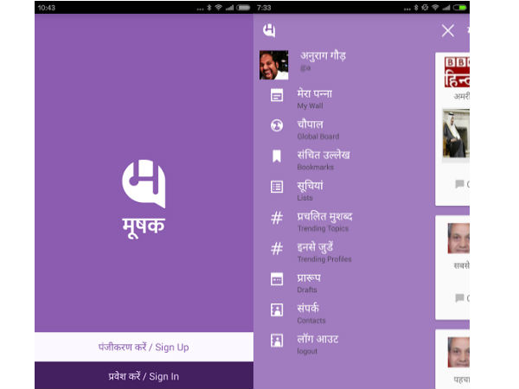The width and height of the screenshot is (519, 389).
Task: Tap the avatar on the third feed card
Action: pos(458,353)
